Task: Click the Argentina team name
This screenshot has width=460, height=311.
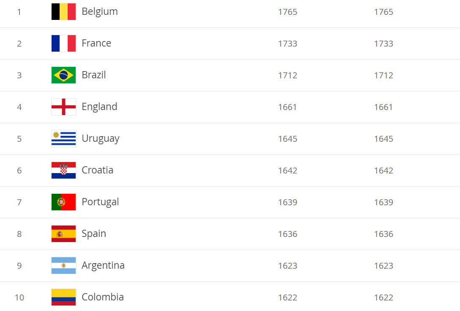Action: [x=103, y=265]
